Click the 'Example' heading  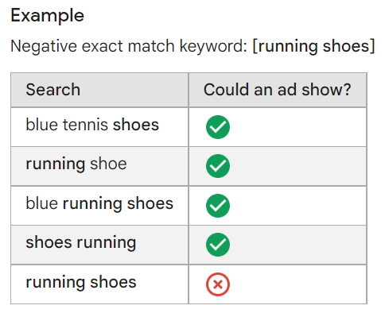coord(47,15)
